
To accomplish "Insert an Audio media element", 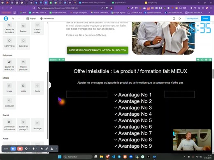I will tap(37, 88).
